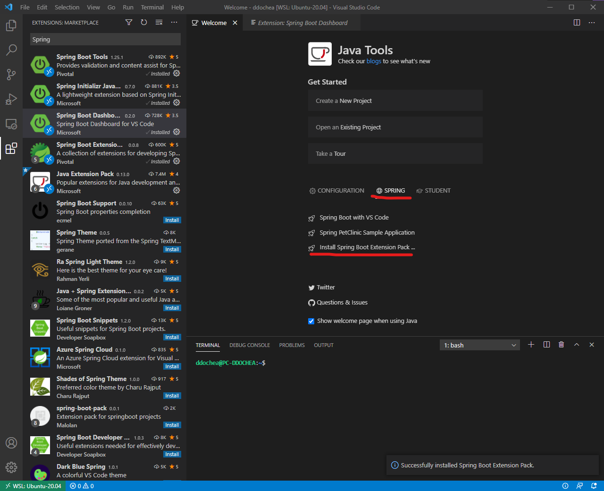Screen dimensions: 604x491
Task: Maximize the terminal panel size
Action: pyautogui.click(x=577, y=345)
